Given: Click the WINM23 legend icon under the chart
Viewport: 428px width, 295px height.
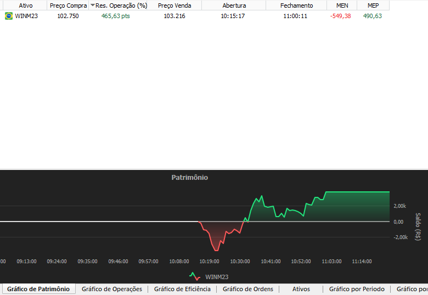Looking at the screenshot, I should [x=195, y=276].
